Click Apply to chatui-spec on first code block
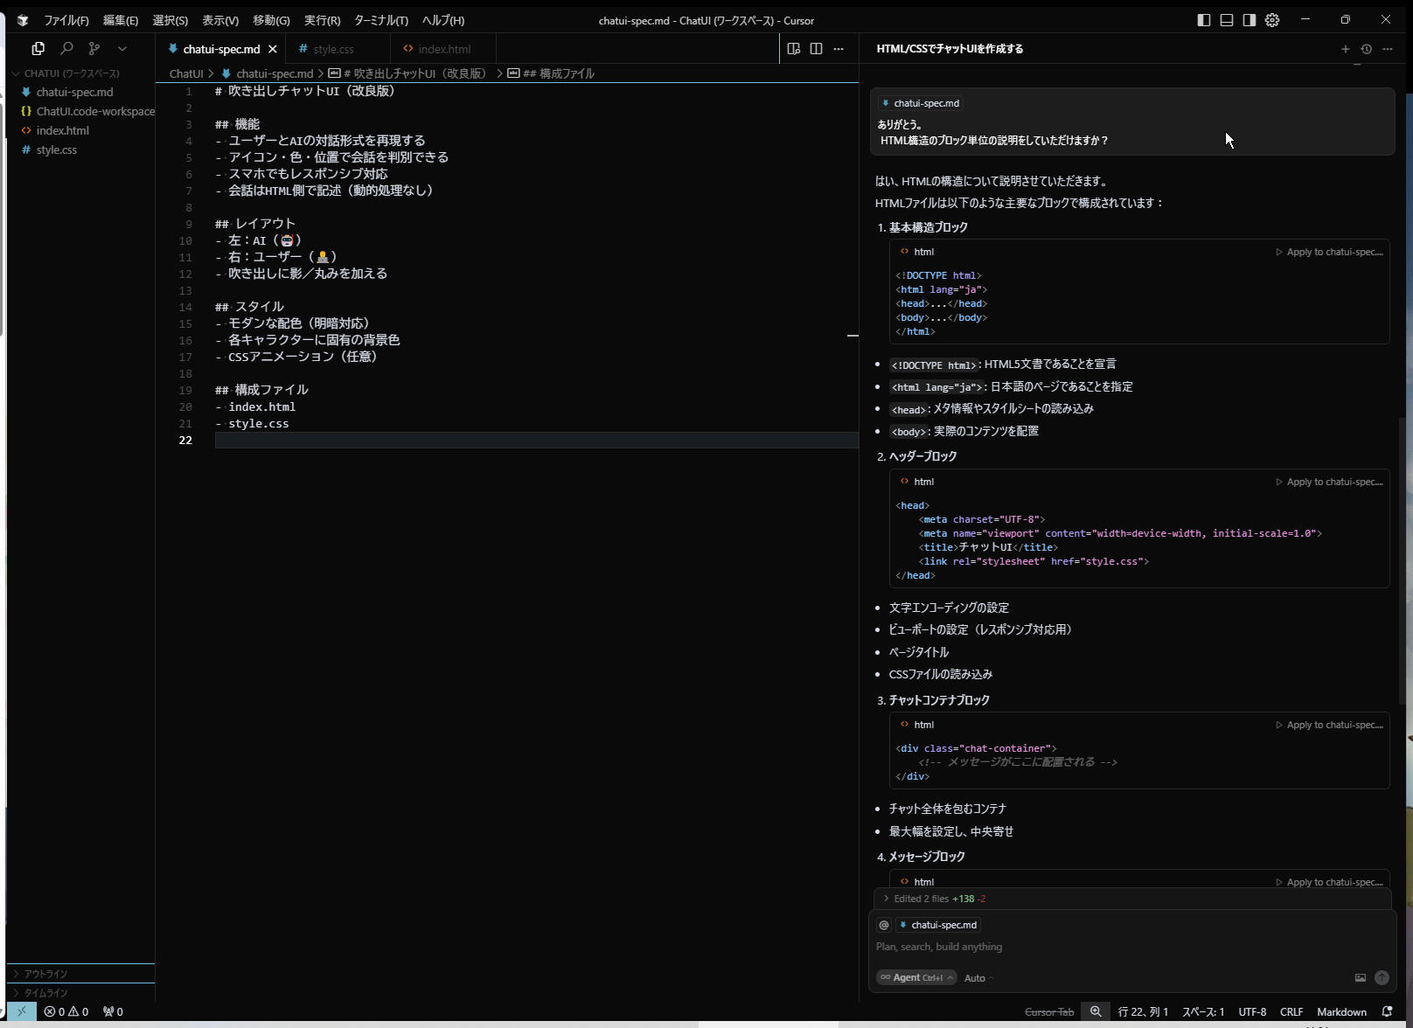The width and height of the screenshot is (1413, 1028). [x=1329, y=252]
